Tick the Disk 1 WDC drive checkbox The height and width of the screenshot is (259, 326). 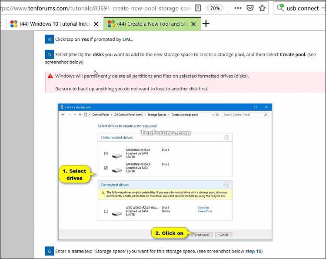coord(106,211)
